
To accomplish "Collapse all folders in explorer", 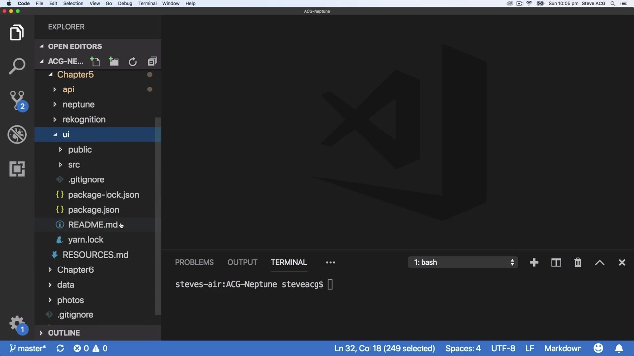I will (x=152, y=61).
